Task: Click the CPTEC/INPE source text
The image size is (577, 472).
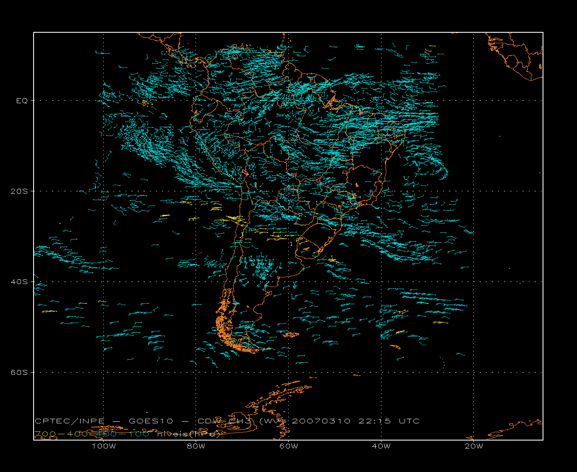Action: click(69, 421)
